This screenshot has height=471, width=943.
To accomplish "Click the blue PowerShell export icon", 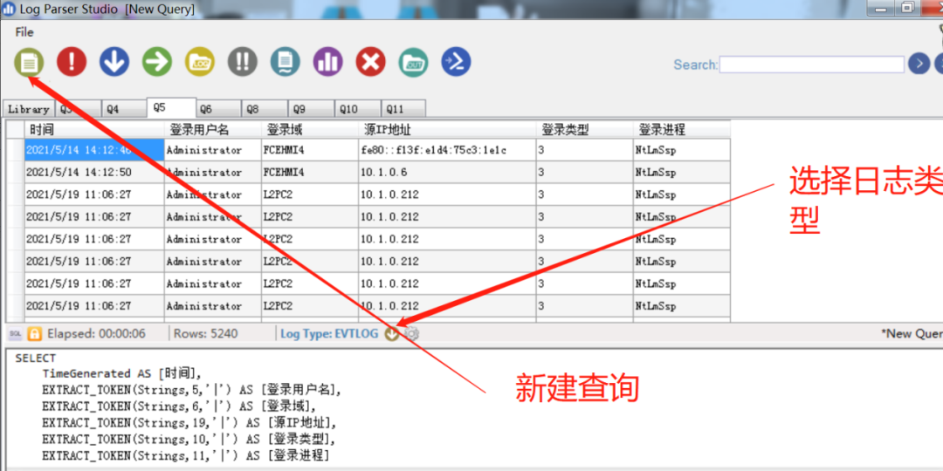I will pos(456,62).
